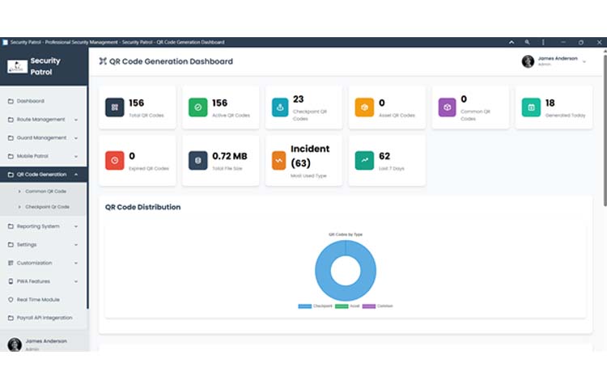Click the Total File Size database icon
This screenshot has height=388, width=607.
pos(197,160)
